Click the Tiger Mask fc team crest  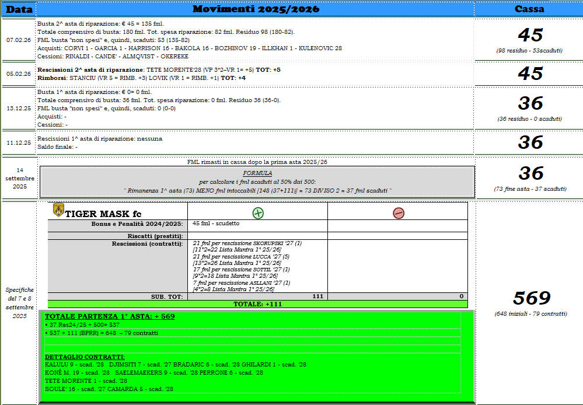(58, 210)
